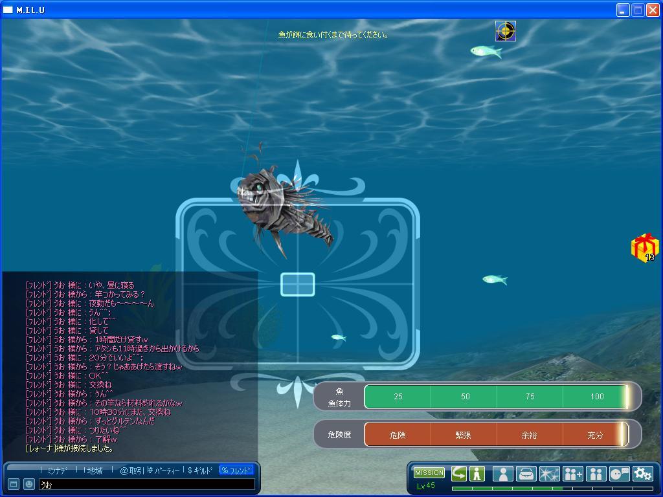Click the chat input field containing うお
Screen dimensions: 663x497
147,485
